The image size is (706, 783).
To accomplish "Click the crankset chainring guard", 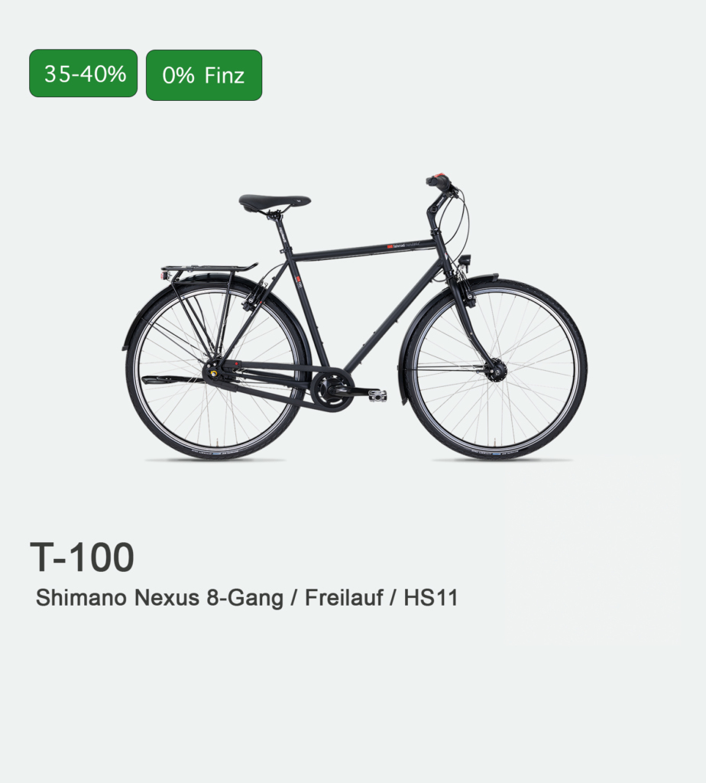I will [x=330, y=388].
